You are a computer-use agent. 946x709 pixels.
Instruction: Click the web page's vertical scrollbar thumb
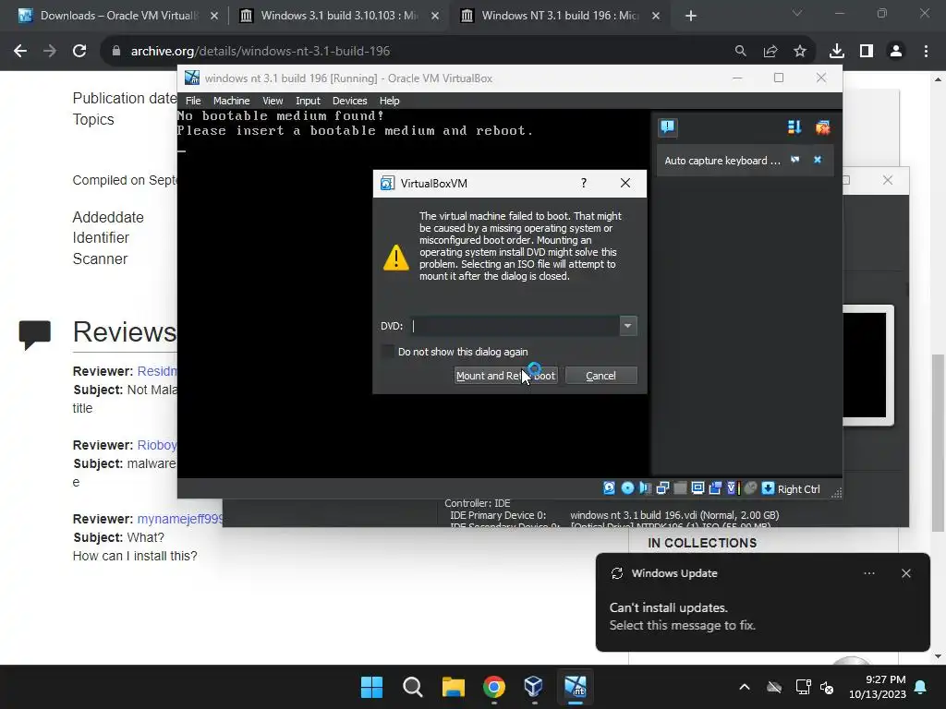(939, 443)
